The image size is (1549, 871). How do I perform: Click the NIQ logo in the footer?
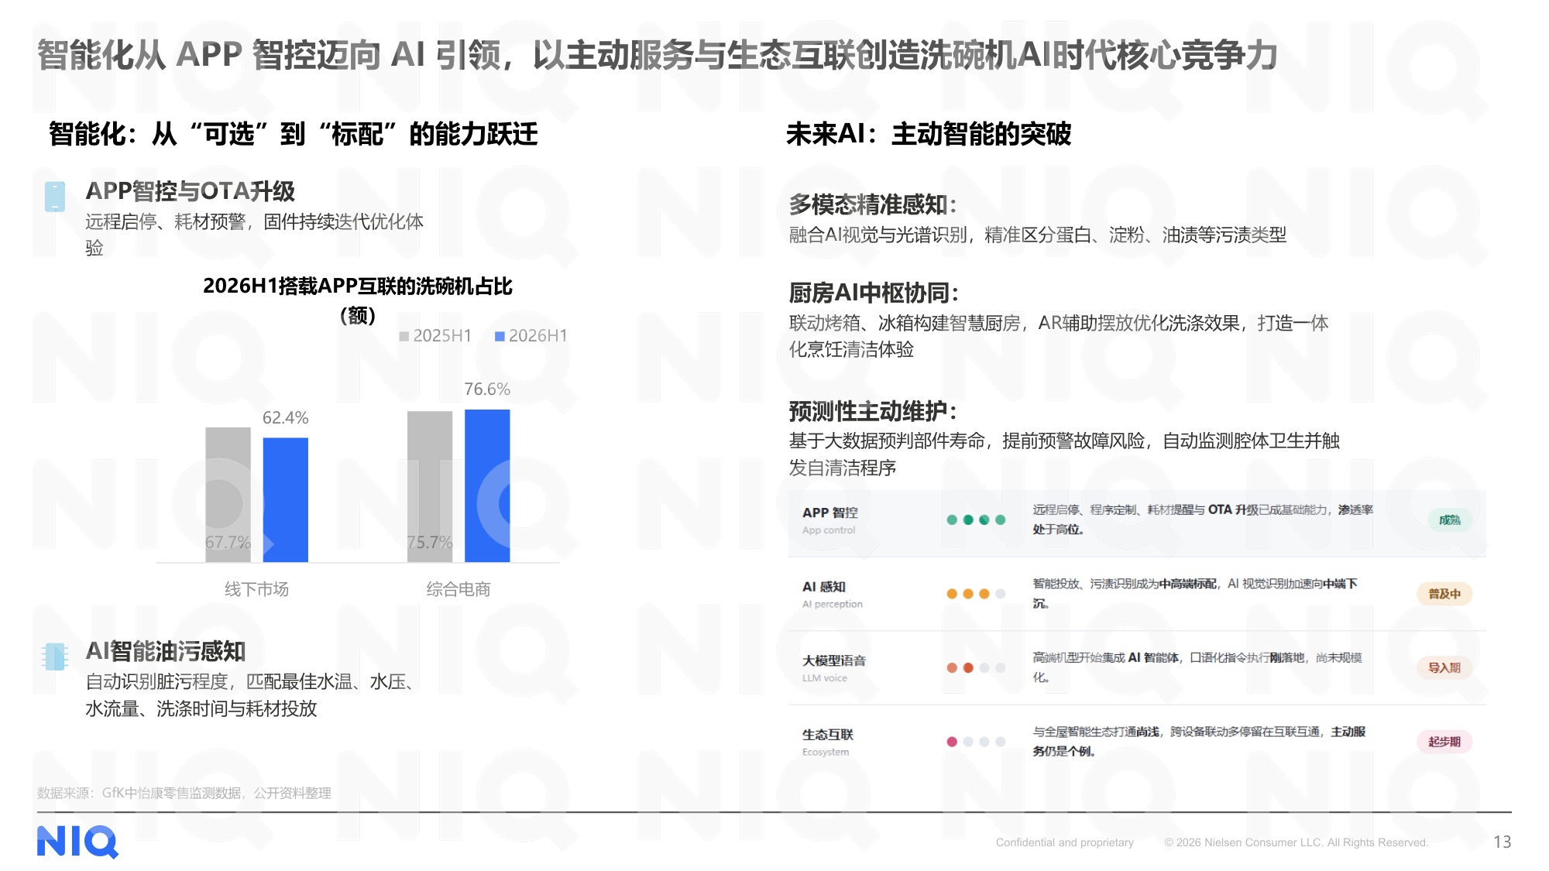pyautogui.click(x=77, y=842)
